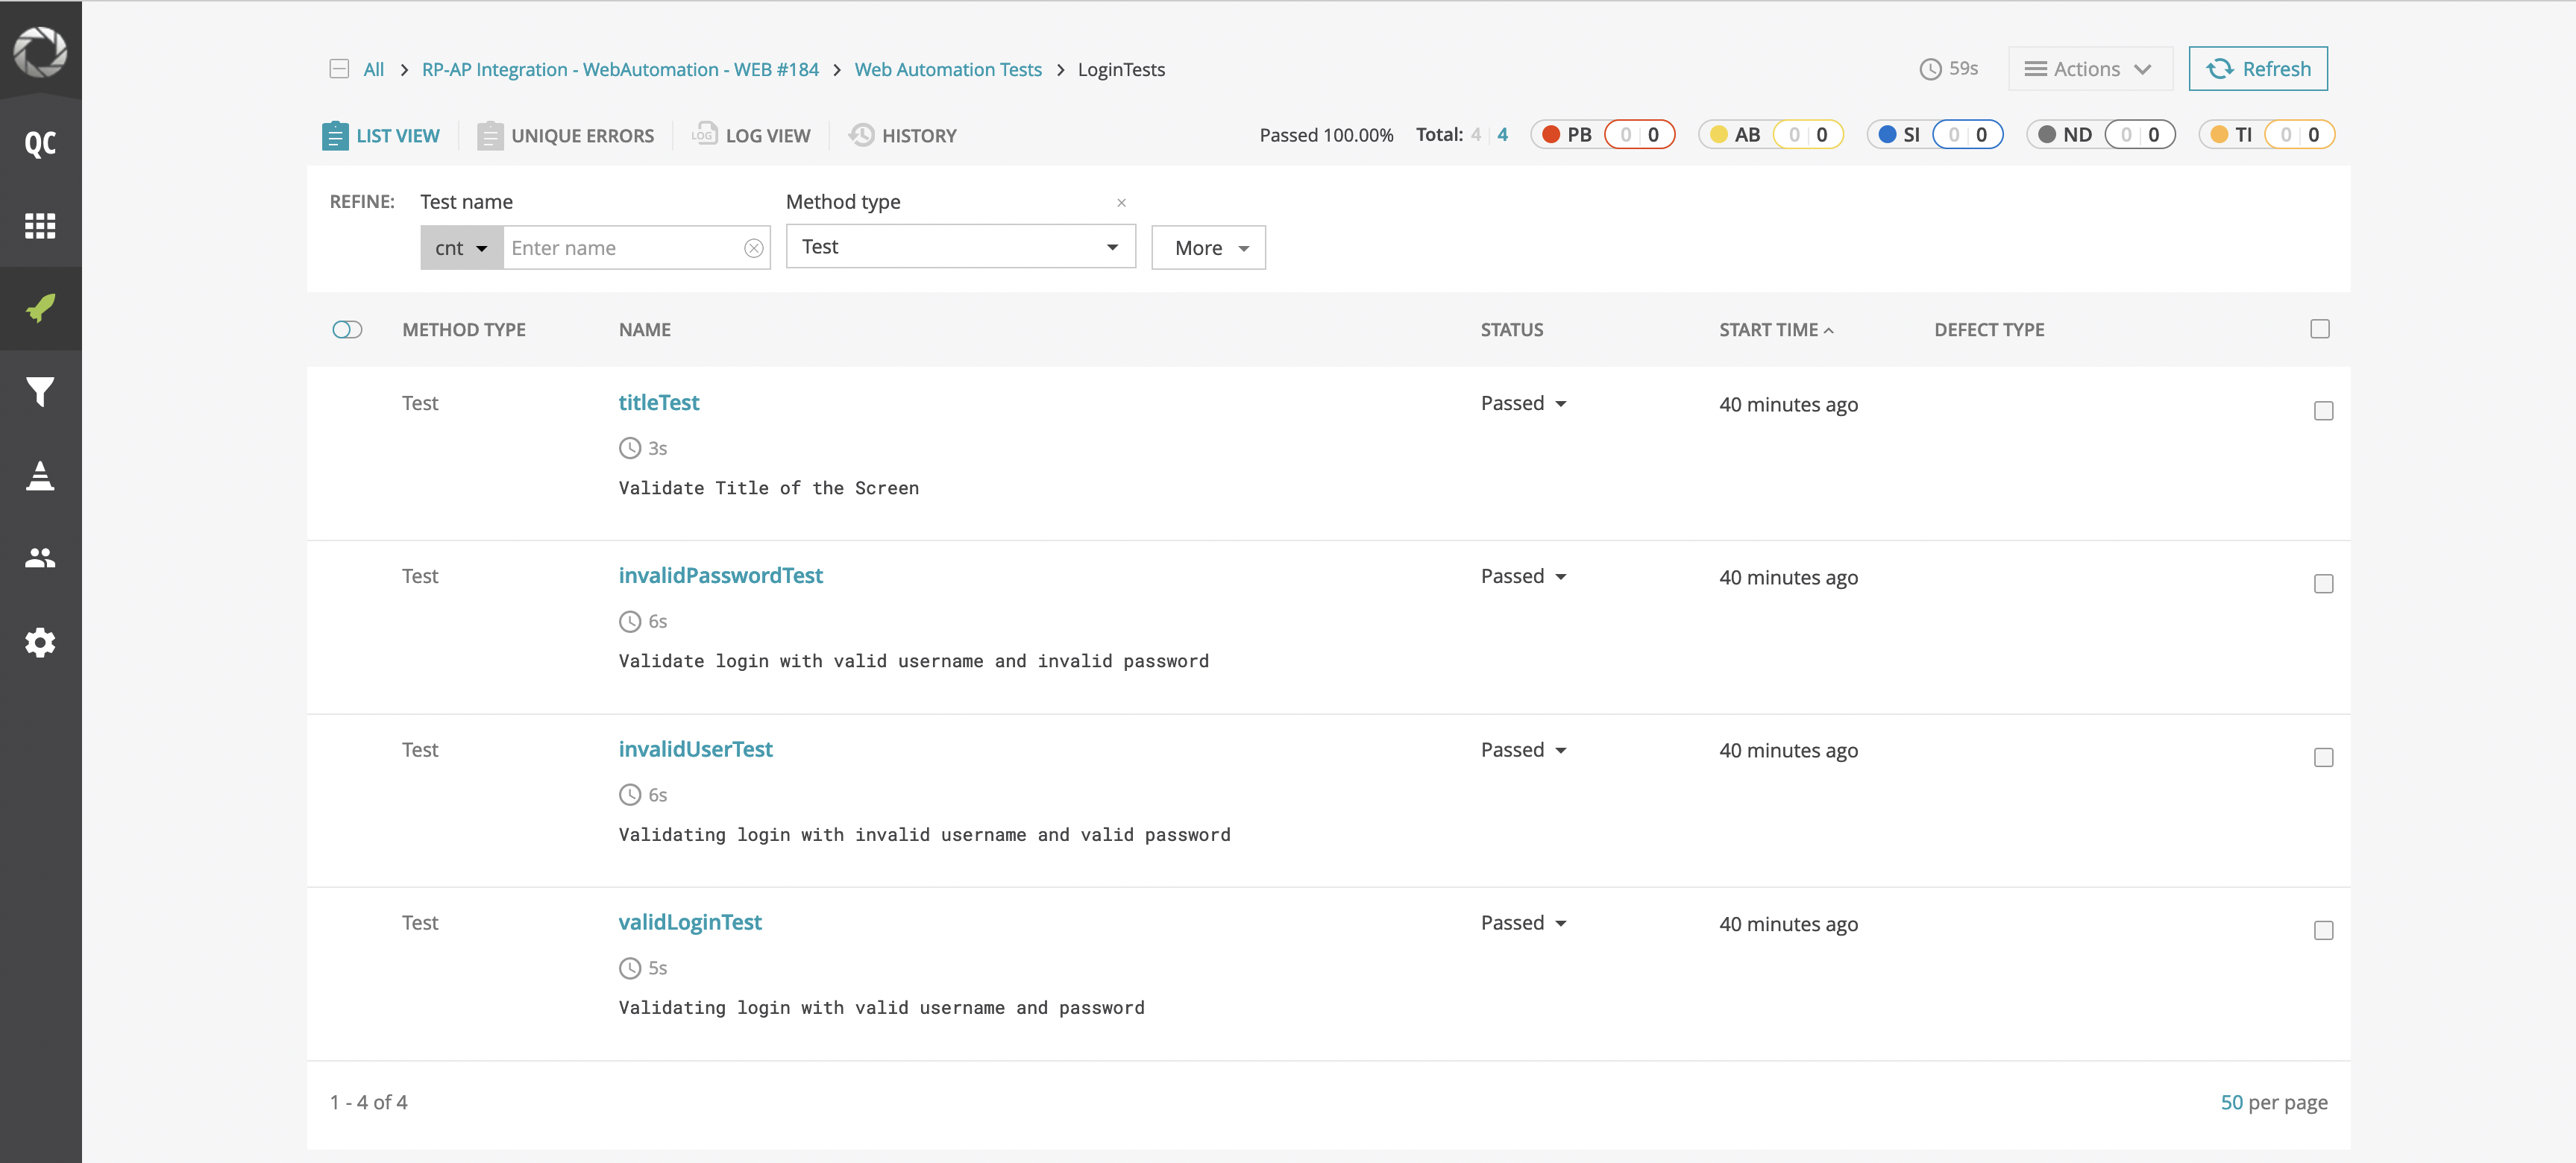Clear the Method type filter with the X

[x=1121, y=202]
